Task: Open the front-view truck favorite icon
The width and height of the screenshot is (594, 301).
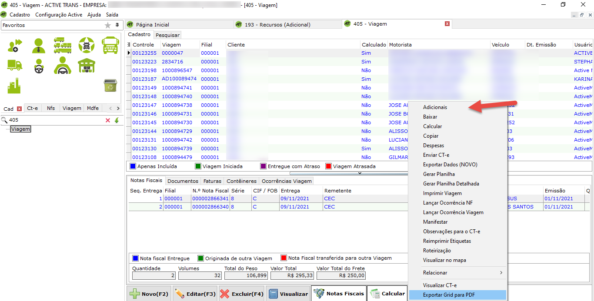Action: (110, 45)
